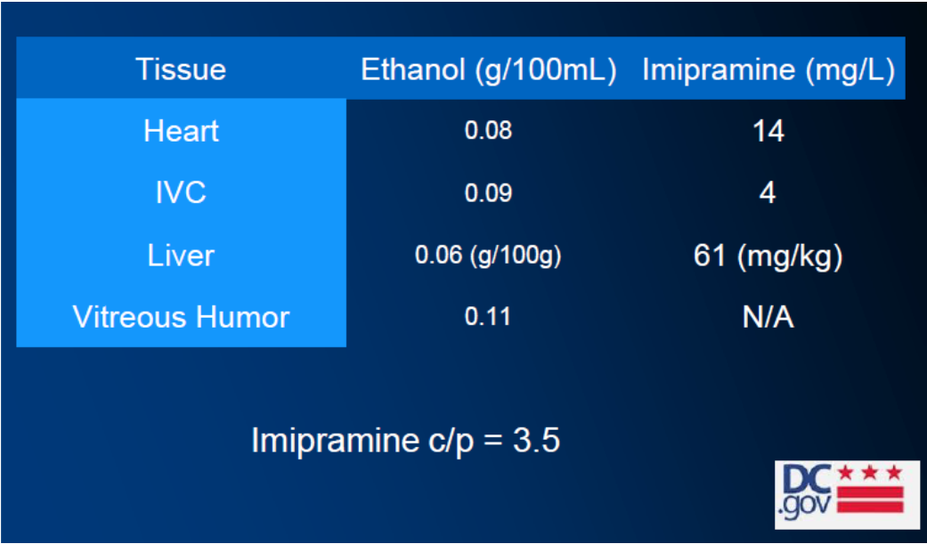The image size is (927, 544).
Task: Click the Liver row label
Action: point(181,255)
